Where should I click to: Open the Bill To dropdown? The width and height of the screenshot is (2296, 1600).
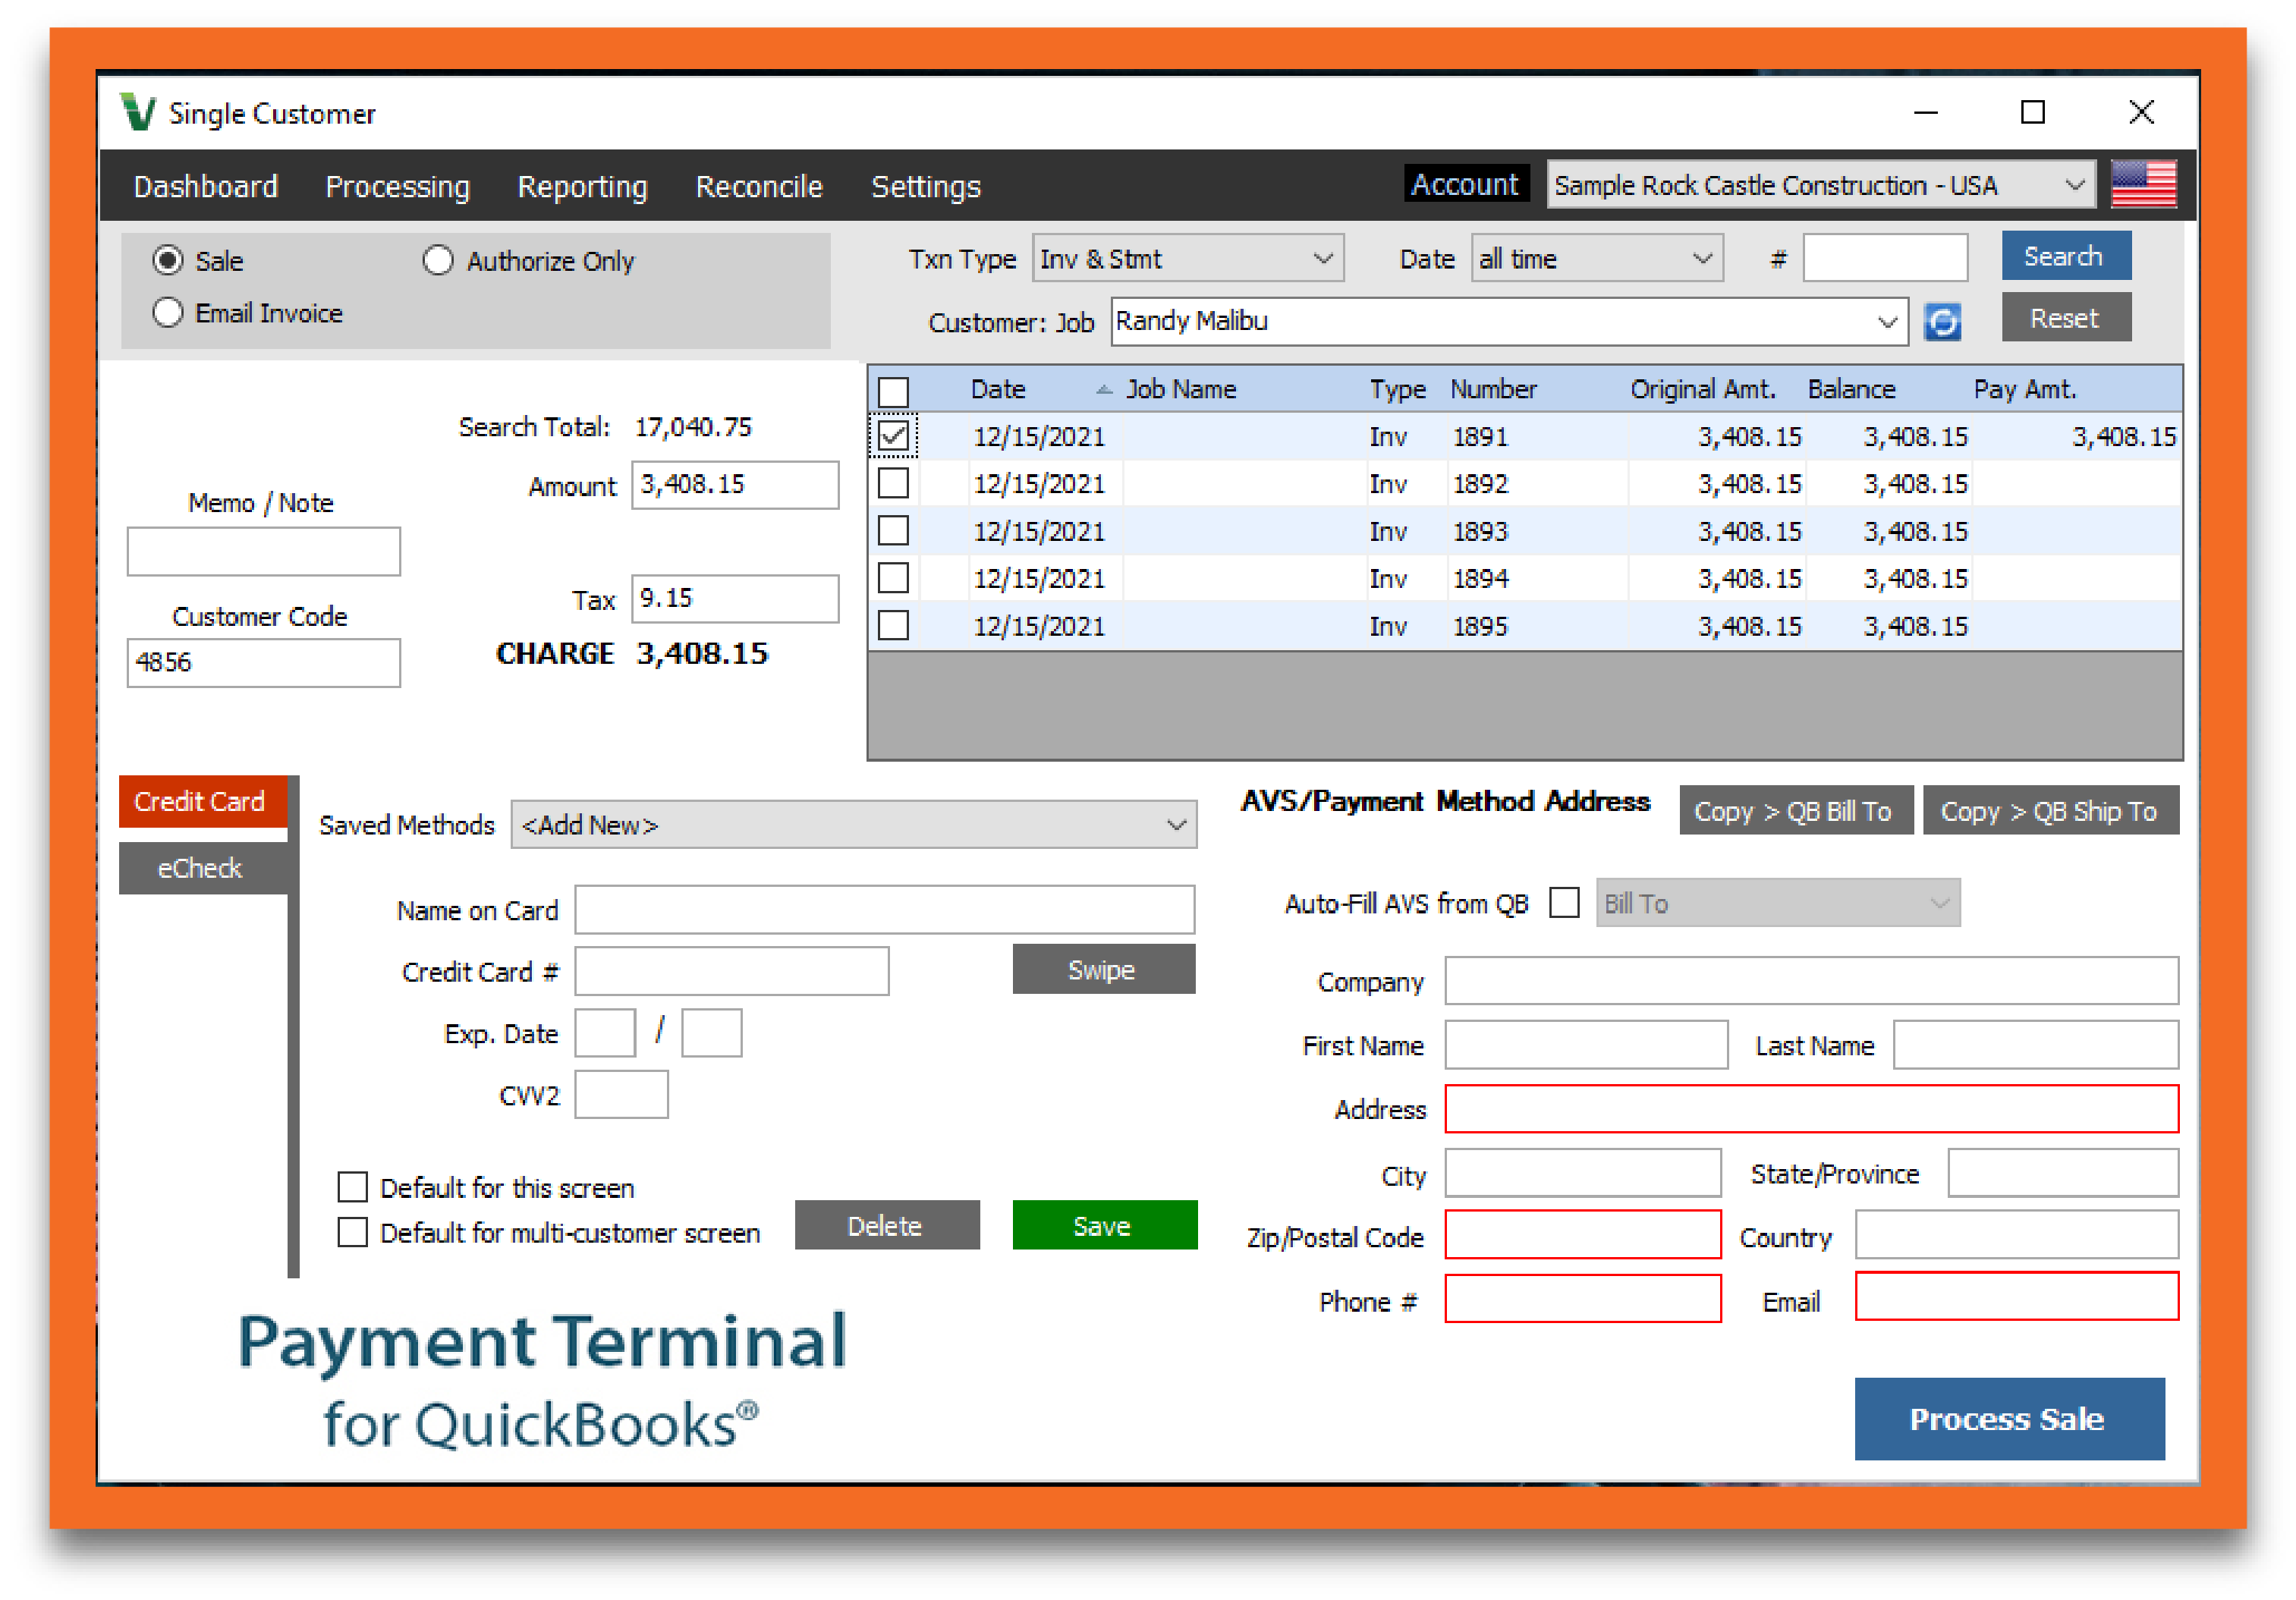click(1777, 903)
